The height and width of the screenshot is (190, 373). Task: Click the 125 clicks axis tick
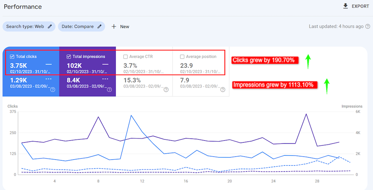[13, 153]
